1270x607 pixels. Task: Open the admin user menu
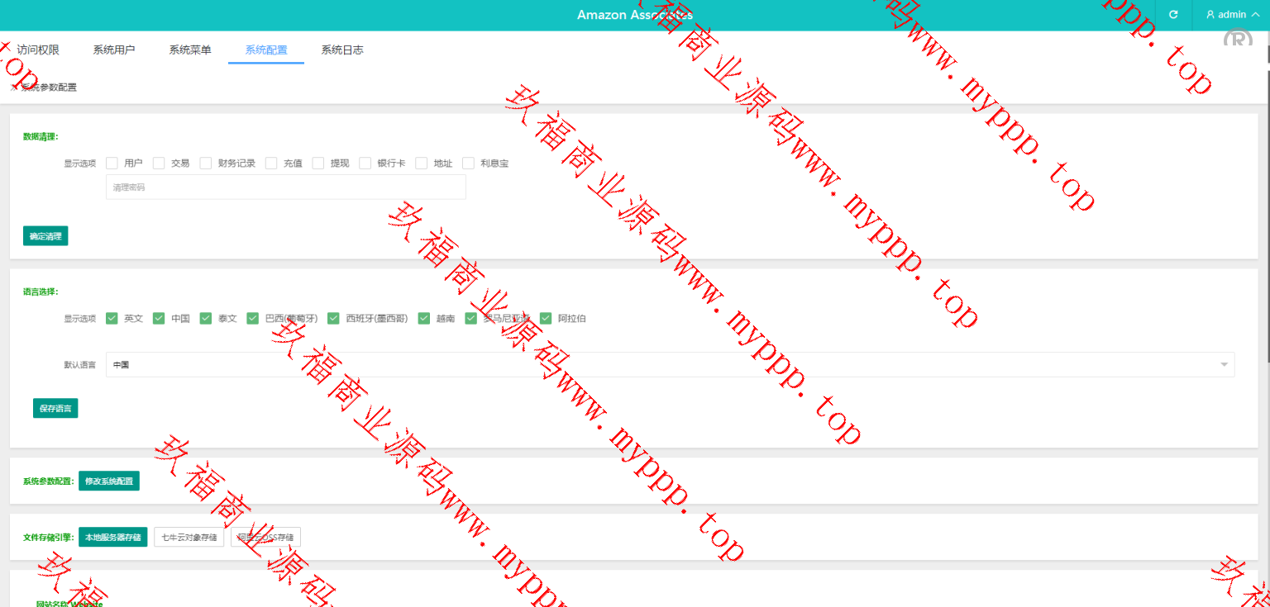[1232, 15]
